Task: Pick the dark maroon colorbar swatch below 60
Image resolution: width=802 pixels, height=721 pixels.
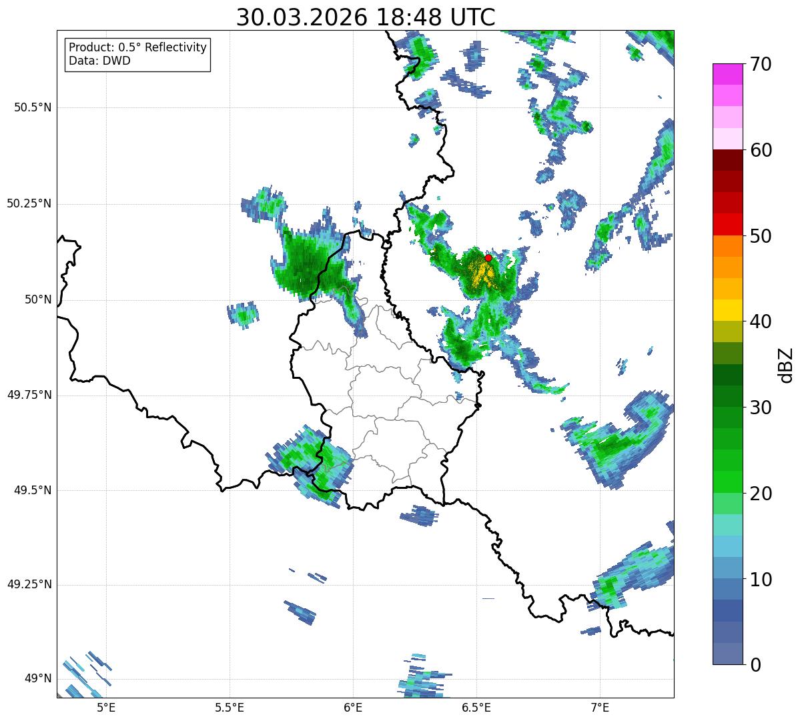Action: [x=727, y=160]
